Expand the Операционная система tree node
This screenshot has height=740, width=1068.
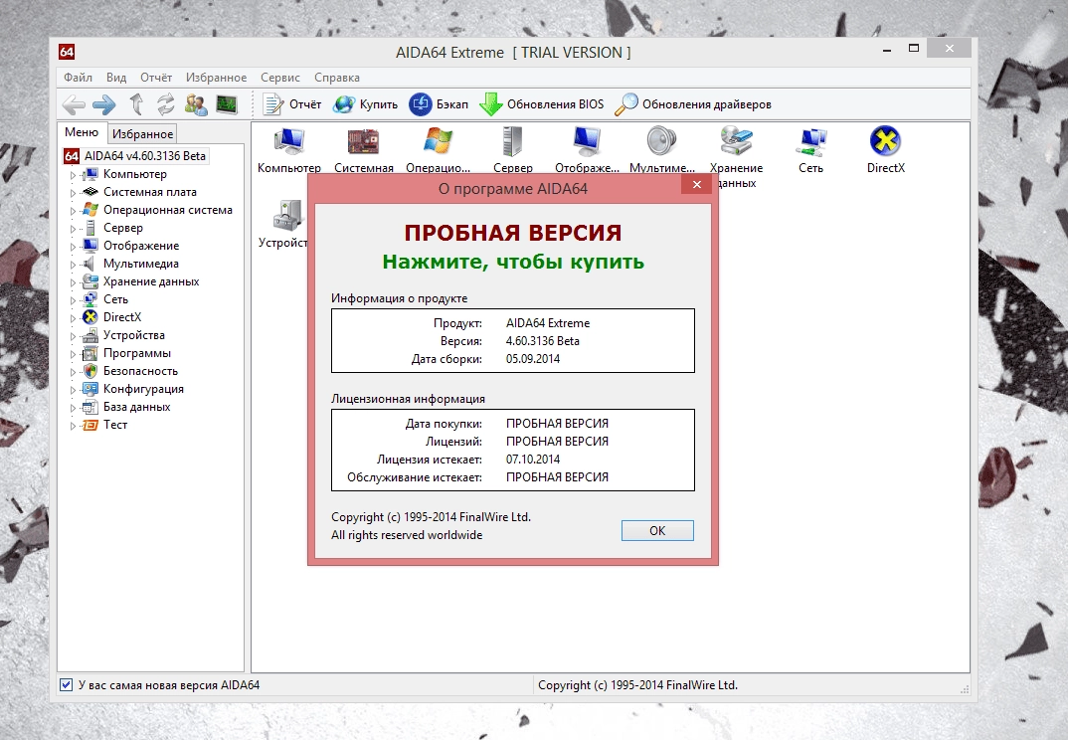(73, 211)
